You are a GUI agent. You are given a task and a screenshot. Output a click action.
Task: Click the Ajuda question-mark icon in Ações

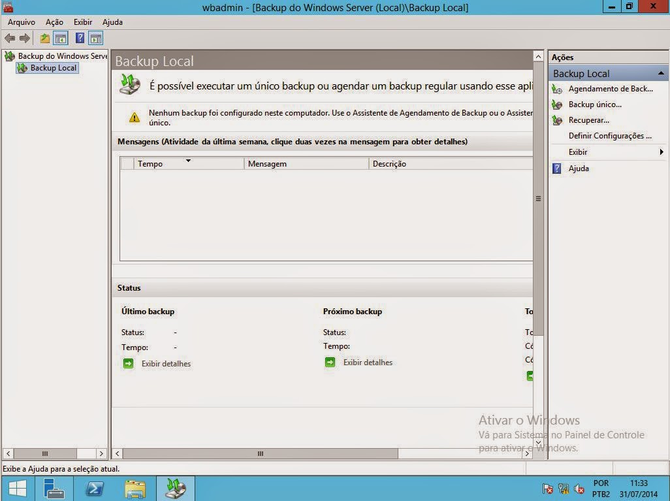click(x=557, y=169)
